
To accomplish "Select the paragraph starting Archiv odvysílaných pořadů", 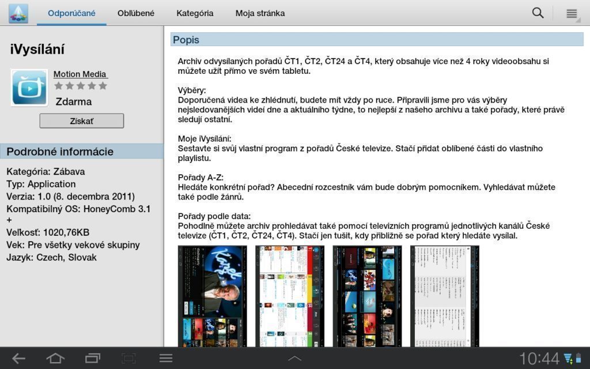I will click(364, 66).
